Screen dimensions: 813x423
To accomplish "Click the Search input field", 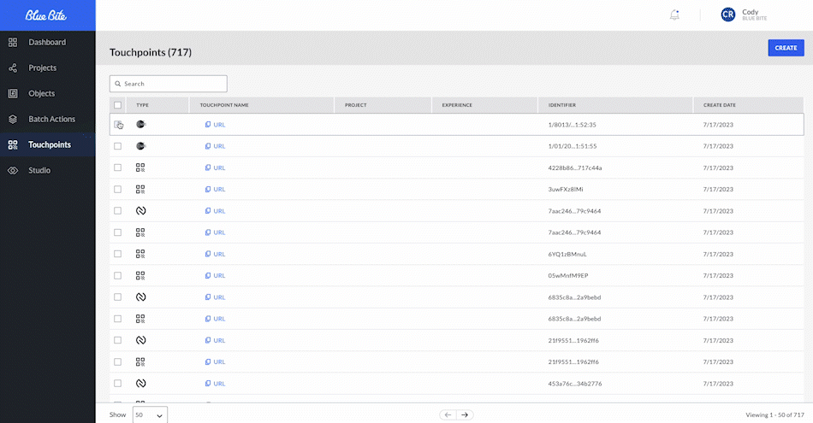I will point(169,84).
